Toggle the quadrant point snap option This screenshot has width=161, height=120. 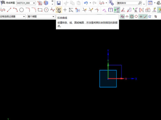pos(136,17)
